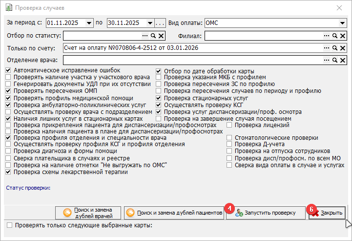Clear the Отделение врача field with X icon
Viewport: 352px width, 241px height.
pyautogui.click(x=343, y=60)
